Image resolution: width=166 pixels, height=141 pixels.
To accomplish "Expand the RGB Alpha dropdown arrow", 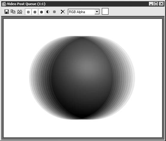I will point(97,12).
